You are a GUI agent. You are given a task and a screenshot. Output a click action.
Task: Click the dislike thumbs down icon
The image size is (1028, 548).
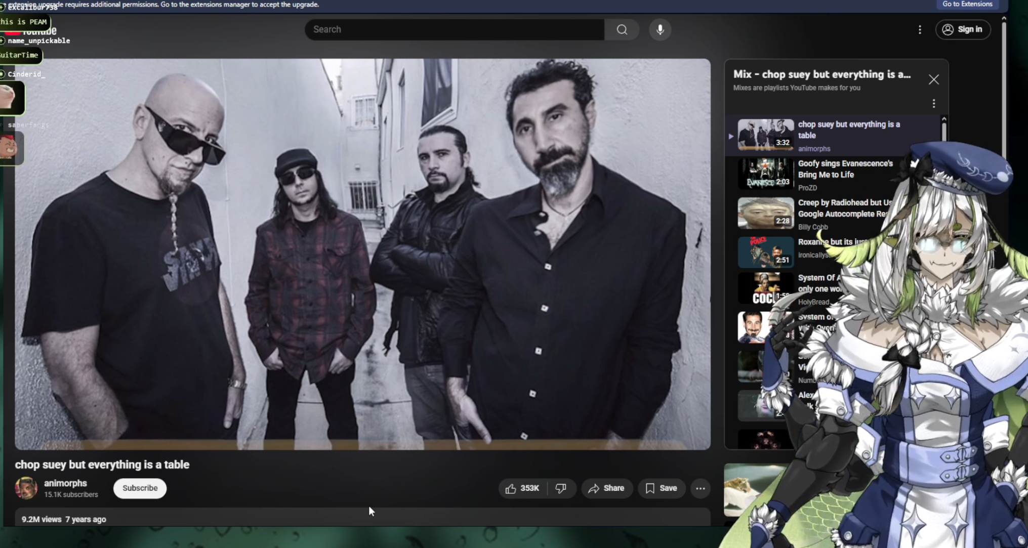point(561,488)
